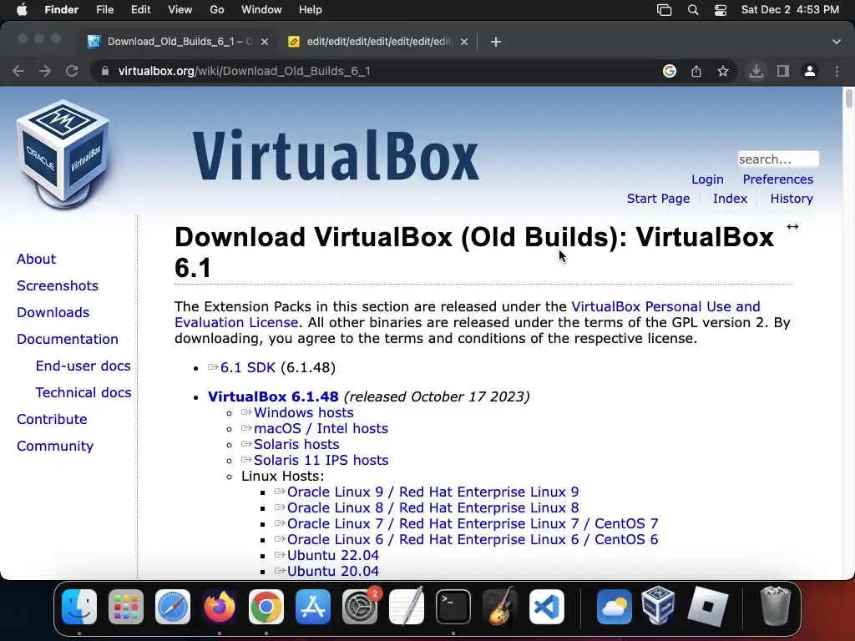Open the End-user docs sidebar link

pos(83,366)
